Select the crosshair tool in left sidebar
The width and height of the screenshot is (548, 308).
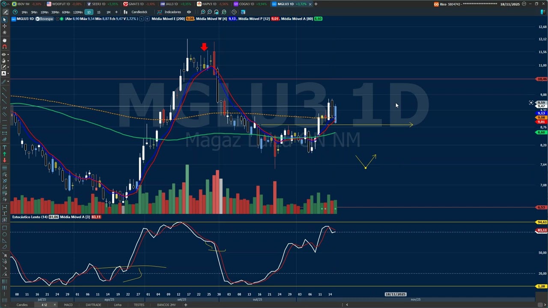coord(5,26)
